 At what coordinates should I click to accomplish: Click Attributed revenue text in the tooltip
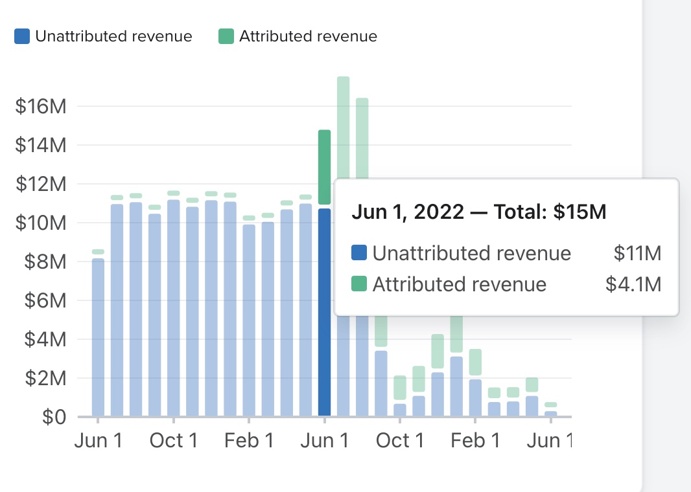point(459,284)
